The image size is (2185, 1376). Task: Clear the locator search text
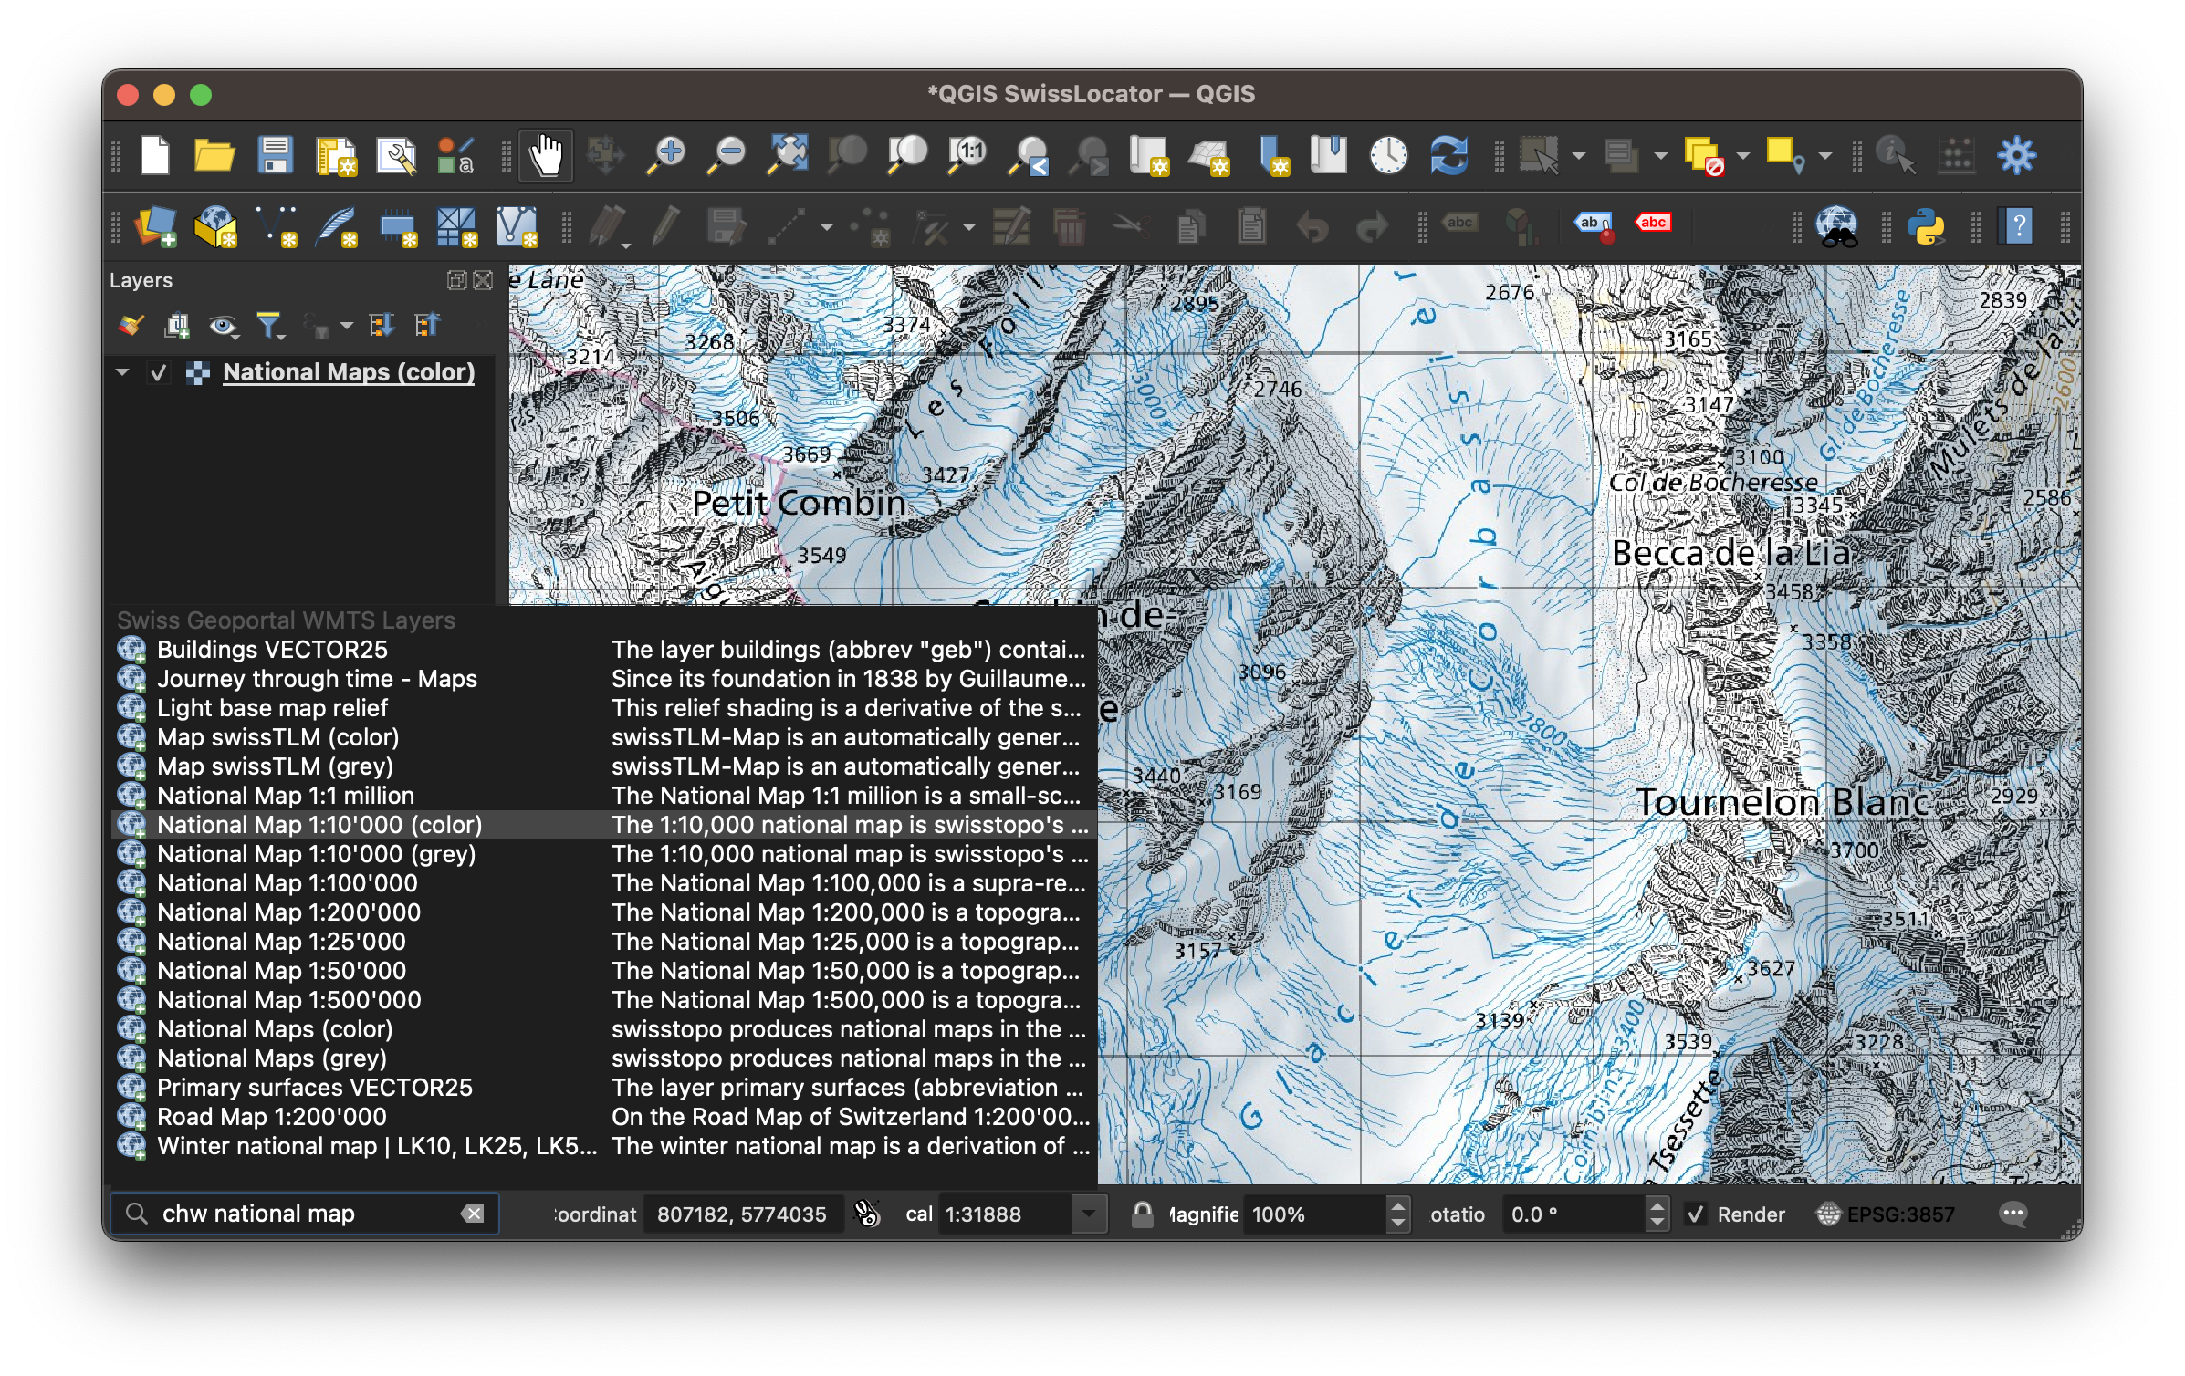(x=473, y=1214)
